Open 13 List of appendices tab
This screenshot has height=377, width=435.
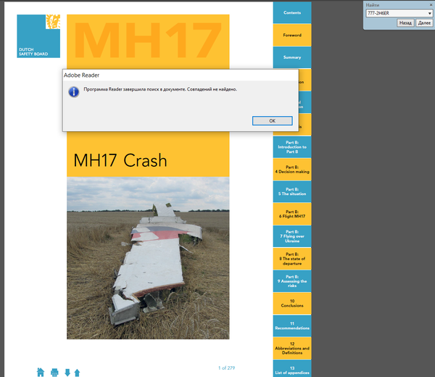coord(292,369)
